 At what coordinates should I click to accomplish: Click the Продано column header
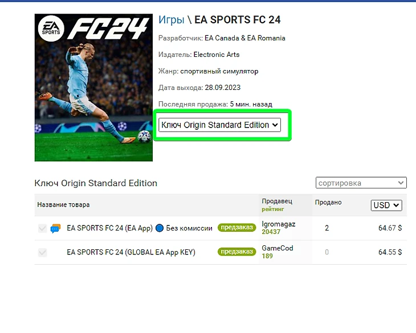point(328,203)
